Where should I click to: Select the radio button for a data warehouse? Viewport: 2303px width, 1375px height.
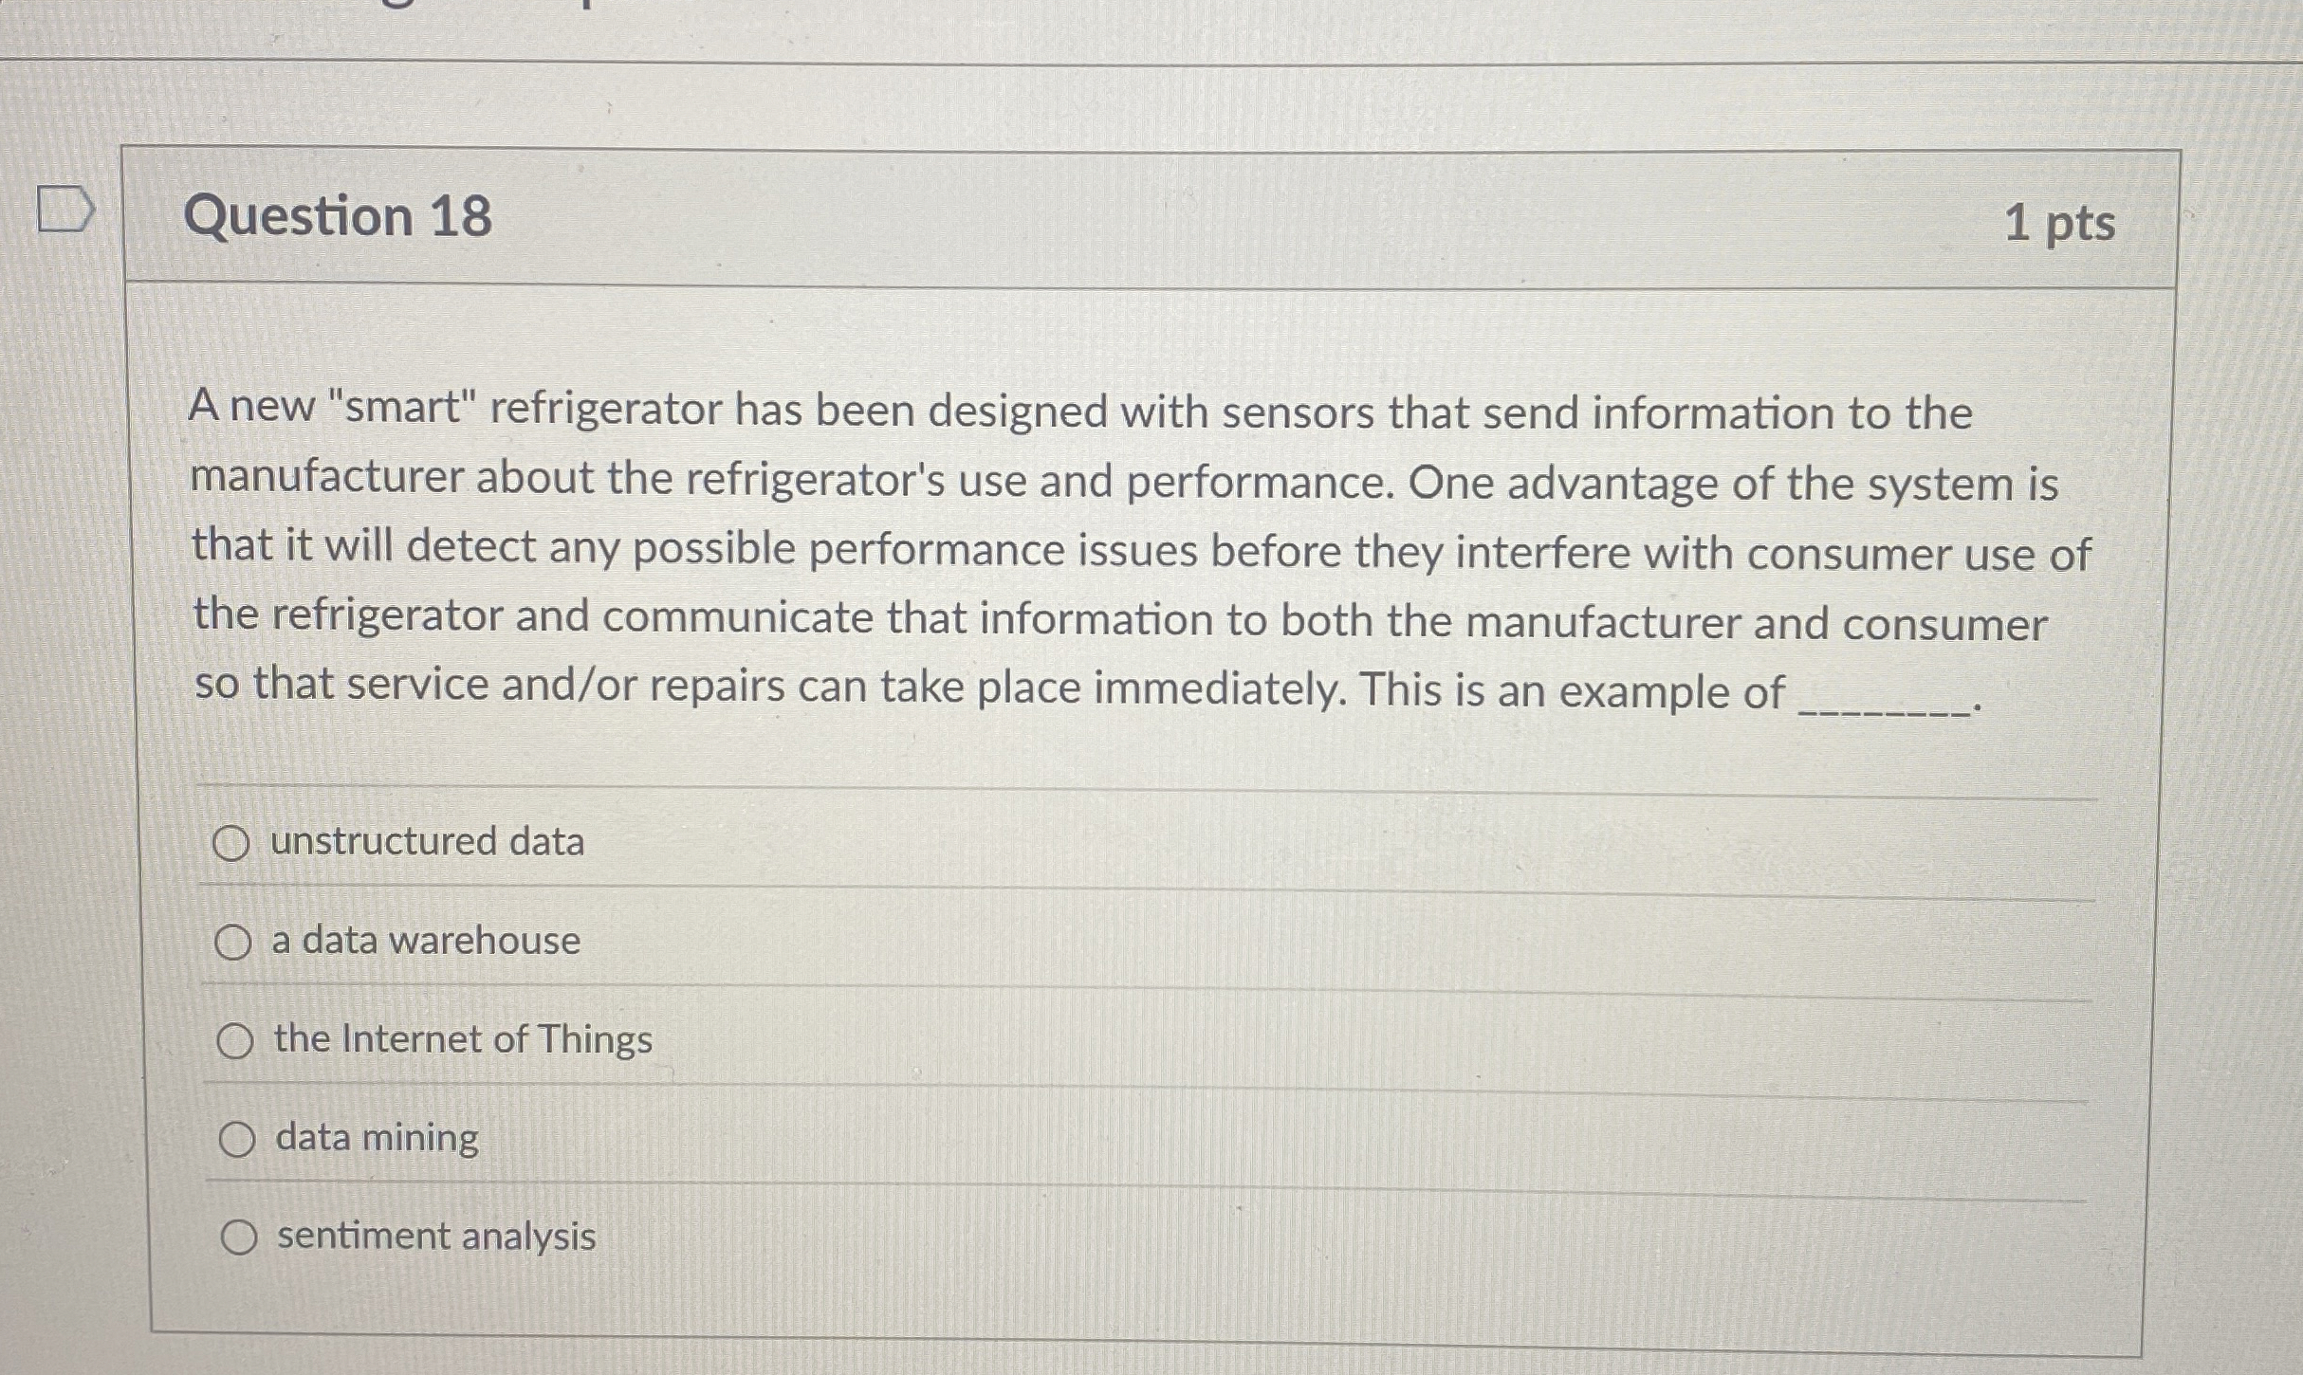234,941
